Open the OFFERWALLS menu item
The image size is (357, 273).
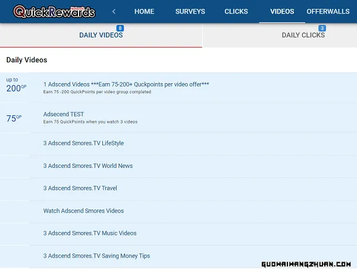pyautogui.click(x=328, y=11)
